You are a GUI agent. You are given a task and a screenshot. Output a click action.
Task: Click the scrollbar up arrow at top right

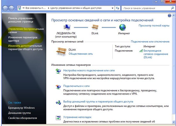tap(174, 15)
